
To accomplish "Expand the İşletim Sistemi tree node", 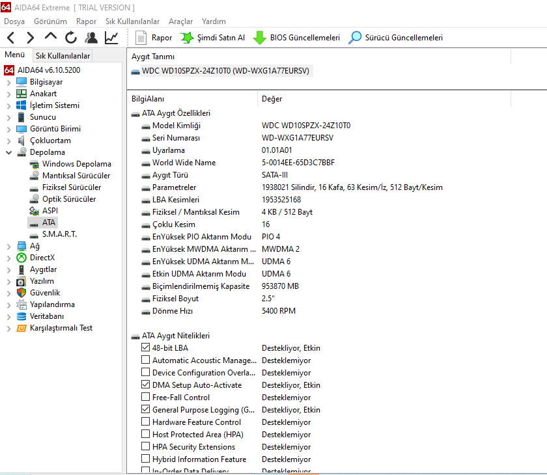I will (8, 105).
